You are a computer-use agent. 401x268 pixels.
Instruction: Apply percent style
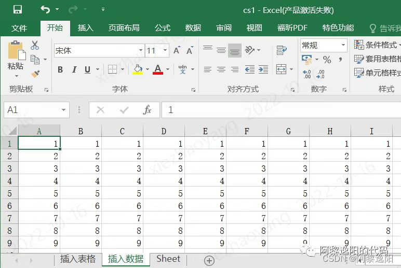pyautogui.click(x=327, y=60)
